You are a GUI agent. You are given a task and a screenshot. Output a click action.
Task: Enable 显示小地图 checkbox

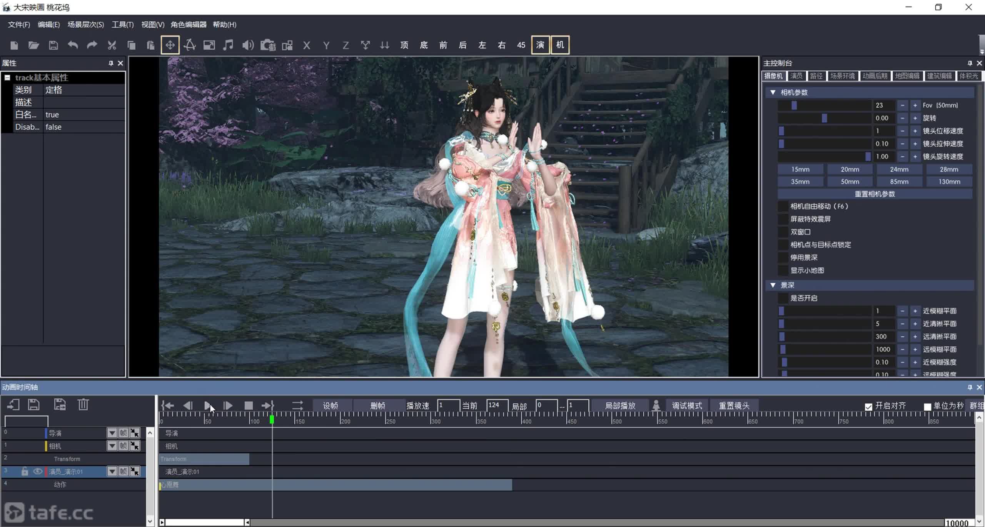783,270
